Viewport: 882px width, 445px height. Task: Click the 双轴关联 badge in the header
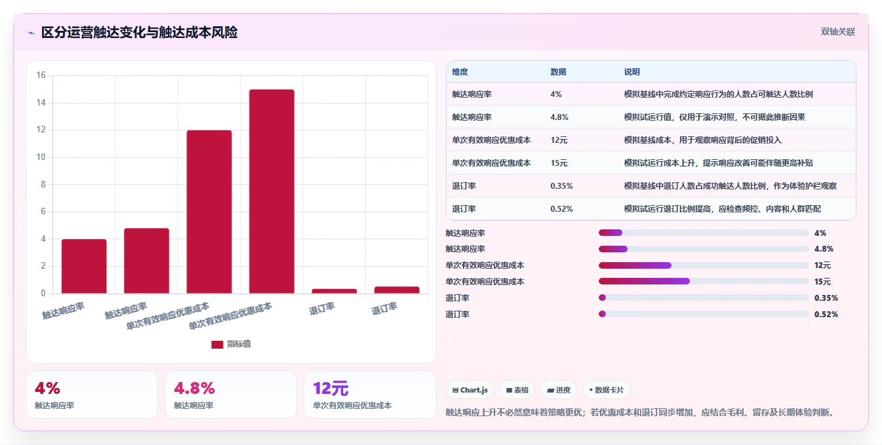coord(837,32)
